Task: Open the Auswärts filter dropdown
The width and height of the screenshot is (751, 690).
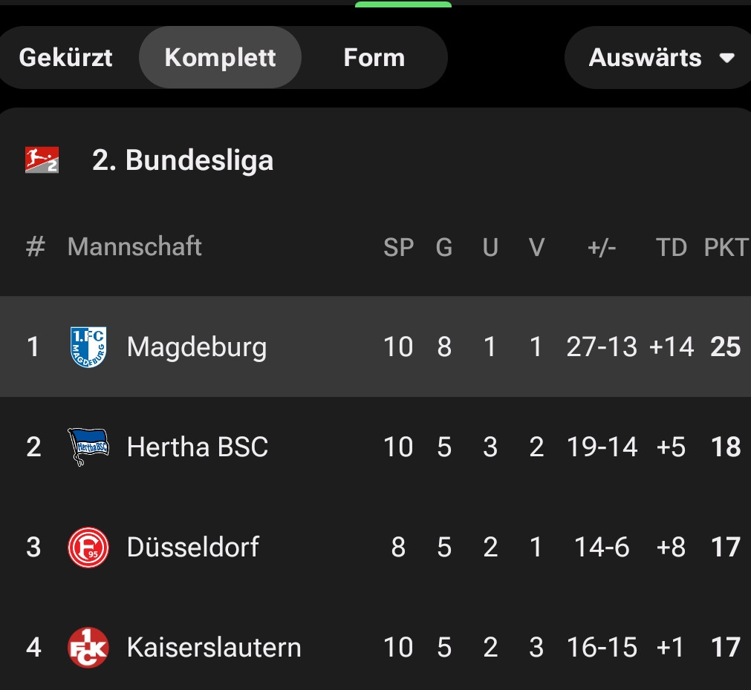Action: tap(645, 58)
